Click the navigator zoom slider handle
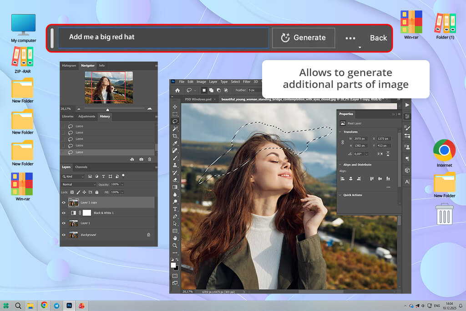The width and height of the screenshot is (466, 311). tap(107, 110)
